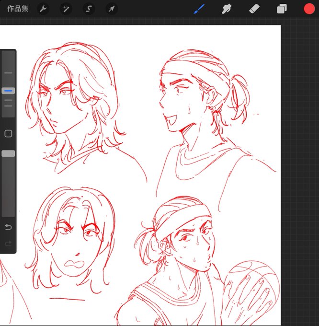Image resolution: width=319 pixels, height=326 pixels.
Task: Redo the last undone stroke
Action: point(8,244)
